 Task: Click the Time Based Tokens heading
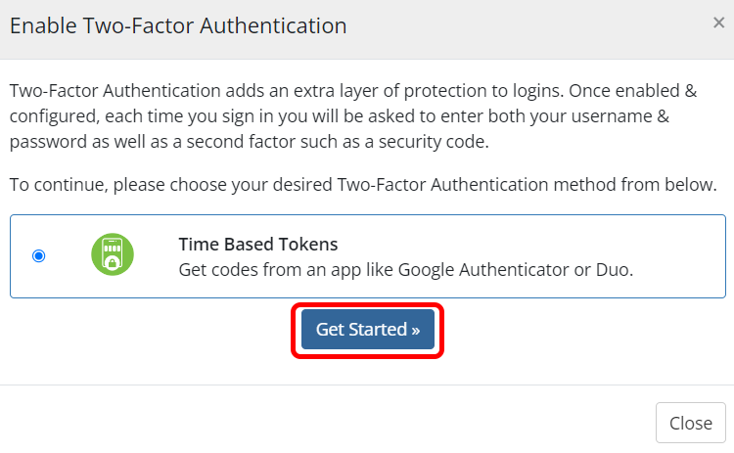point(257,244)
